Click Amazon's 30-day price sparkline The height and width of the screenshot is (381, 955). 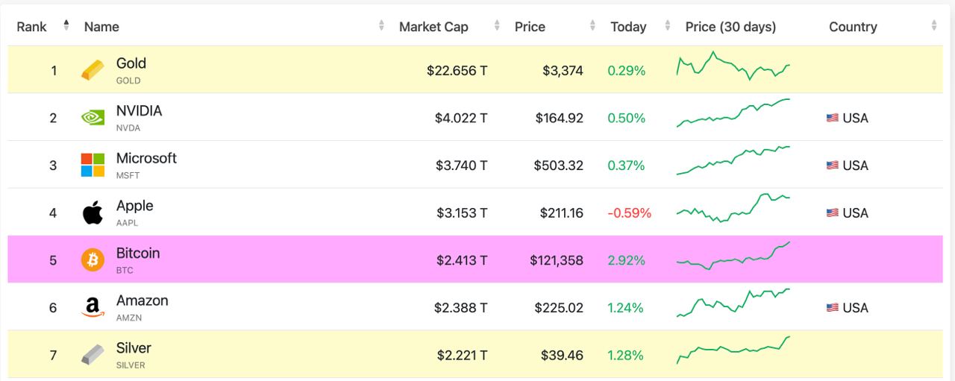click(x=733, y=303)
